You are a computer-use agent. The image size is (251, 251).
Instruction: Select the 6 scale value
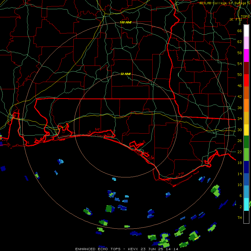[x=240, y=196]
